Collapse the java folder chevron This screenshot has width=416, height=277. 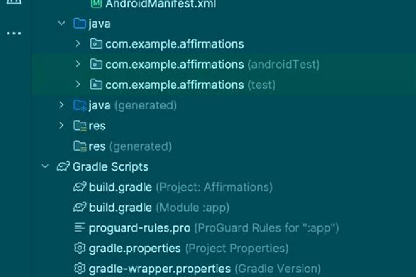[x=62, y=23]
